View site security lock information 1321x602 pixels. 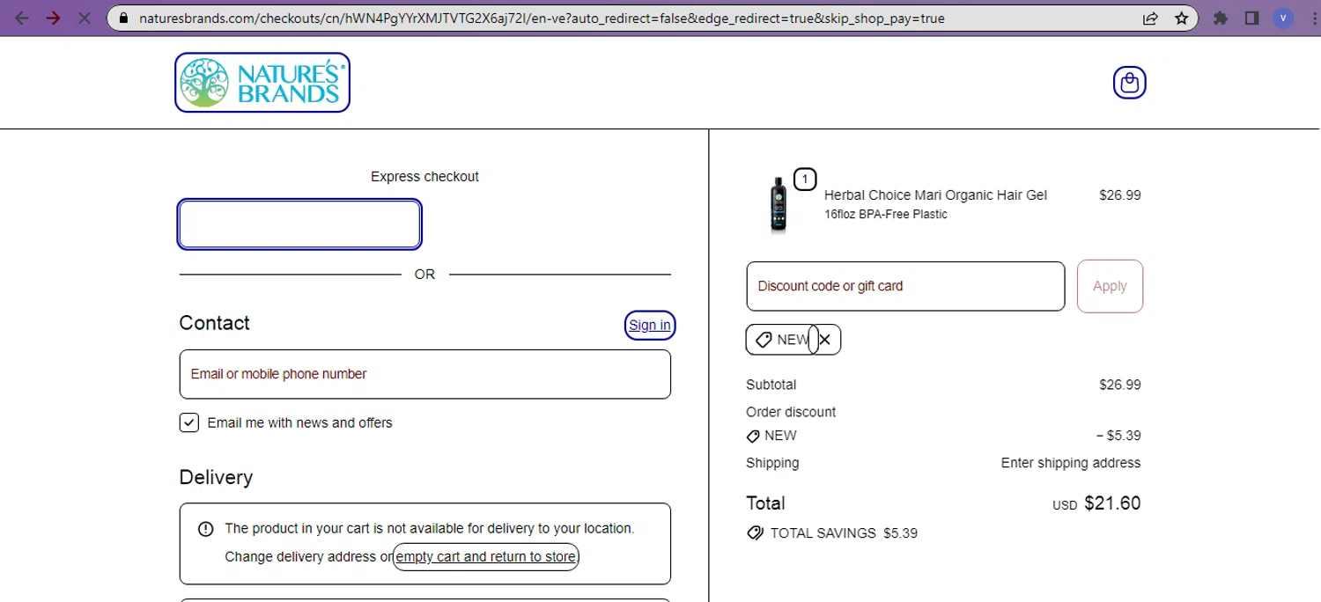(122, 18)
